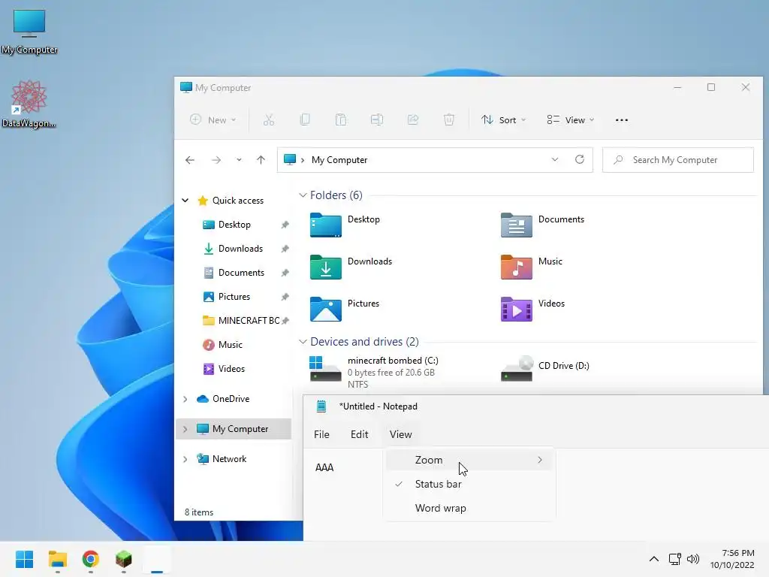The height and width of the screenshot is (577, 769).
Task: Select the Downloads folder in Folders group
Action: [x=351, y=267]
